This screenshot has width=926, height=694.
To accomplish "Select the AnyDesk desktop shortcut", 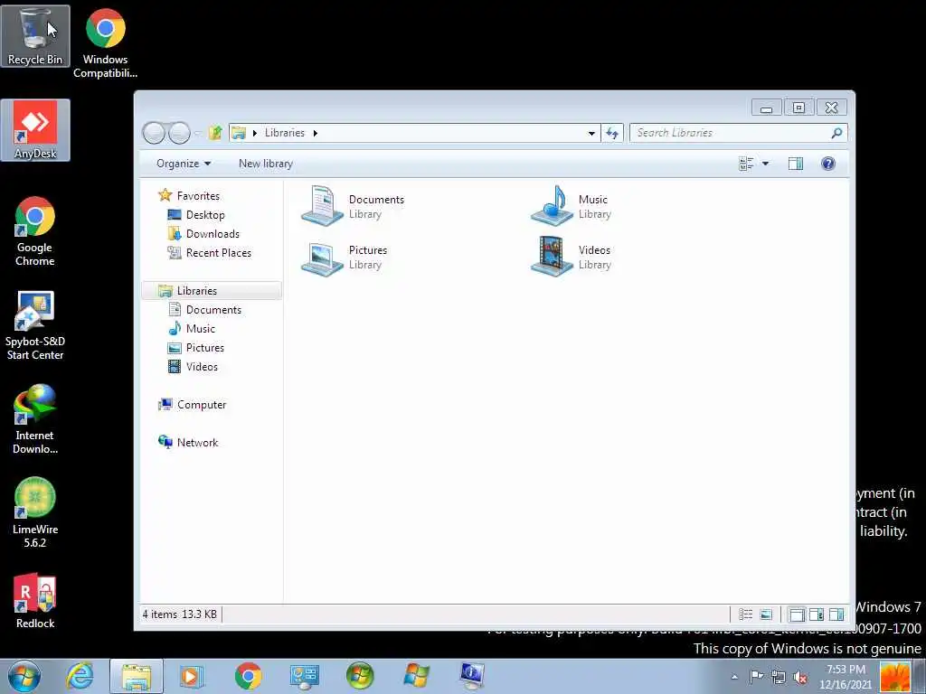I will coord(35,130).
